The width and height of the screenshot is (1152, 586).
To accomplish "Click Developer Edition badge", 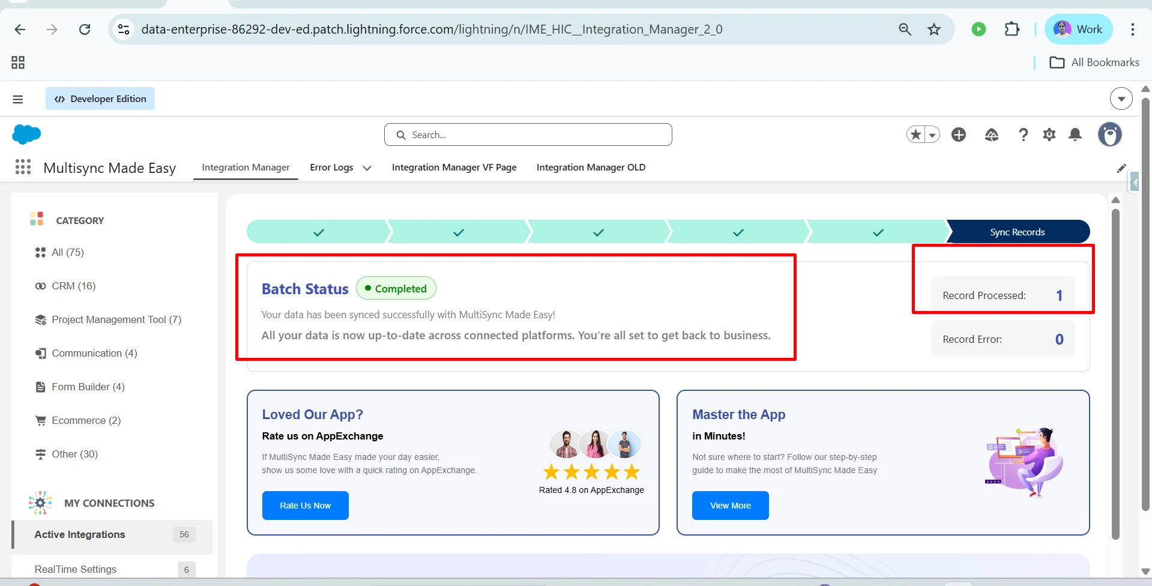I will click(x=100, y=99).
